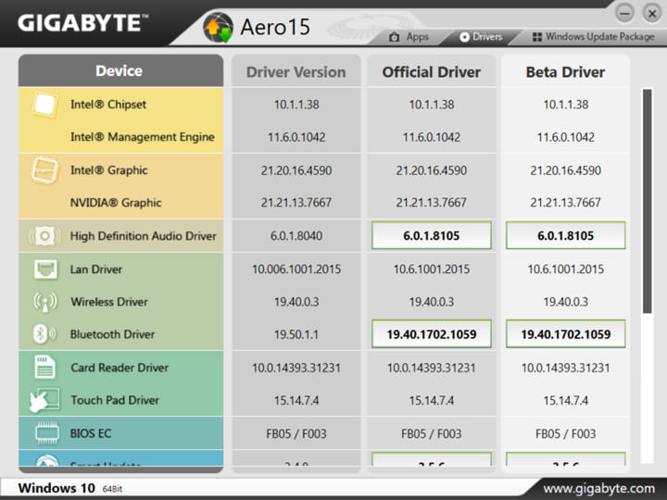Screen dimensions: 667x500
Task: Click the Lan Driver ethernet icon
Action: click(45, 269)
